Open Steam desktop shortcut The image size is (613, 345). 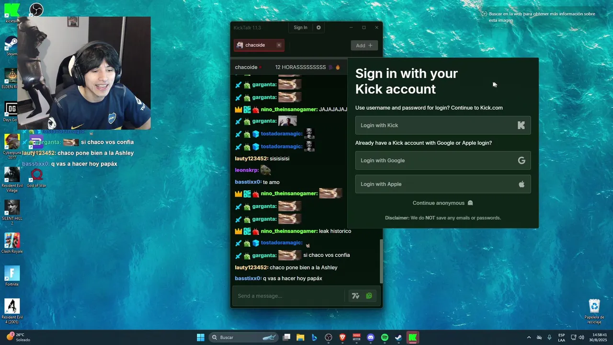point(11,46)
